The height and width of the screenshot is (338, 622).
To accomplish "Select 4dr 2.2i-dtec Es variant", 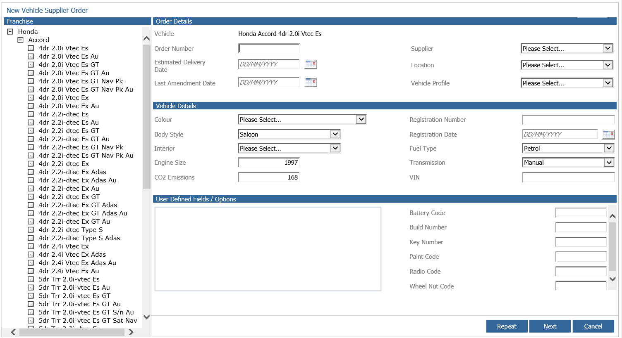I will tap(63, 114).
